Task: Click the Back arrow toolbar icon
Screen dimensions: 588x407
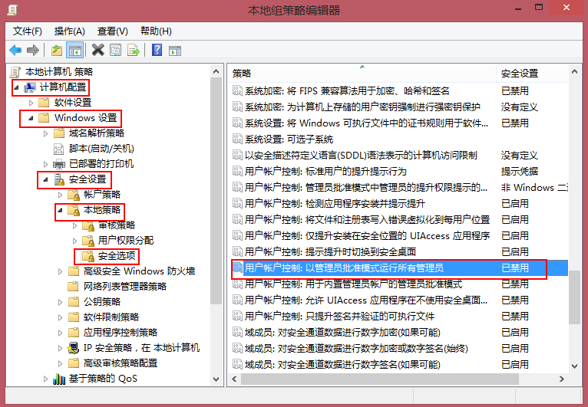Action: 15,50
